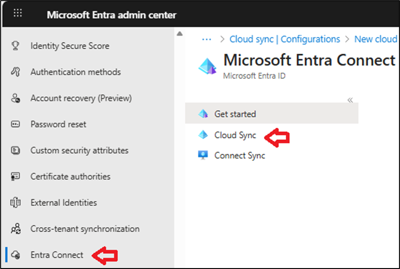Click the New cloud breadcrumb link
400x269 pixels.
pos(375,39)
